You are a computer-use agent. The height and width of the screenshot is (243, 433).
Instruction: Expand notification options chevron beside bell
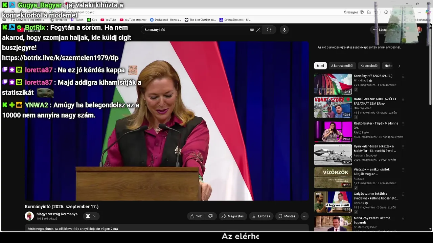point(95,216)
